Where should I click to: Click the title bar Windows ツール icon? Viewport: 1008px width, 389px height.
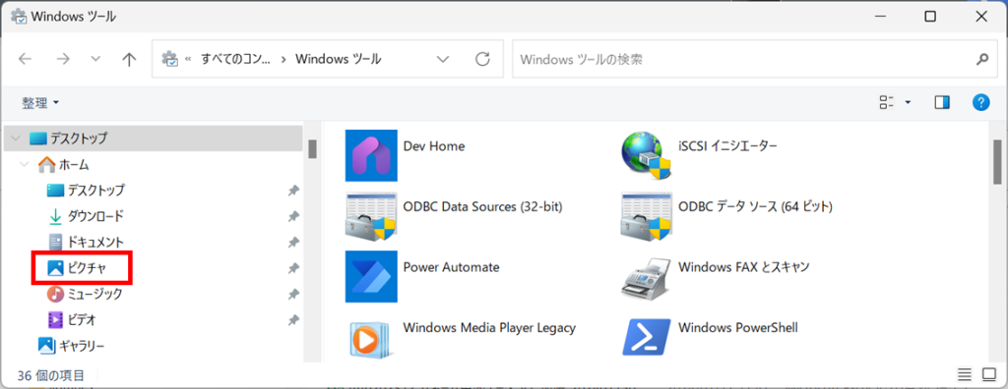click(20, 18)
